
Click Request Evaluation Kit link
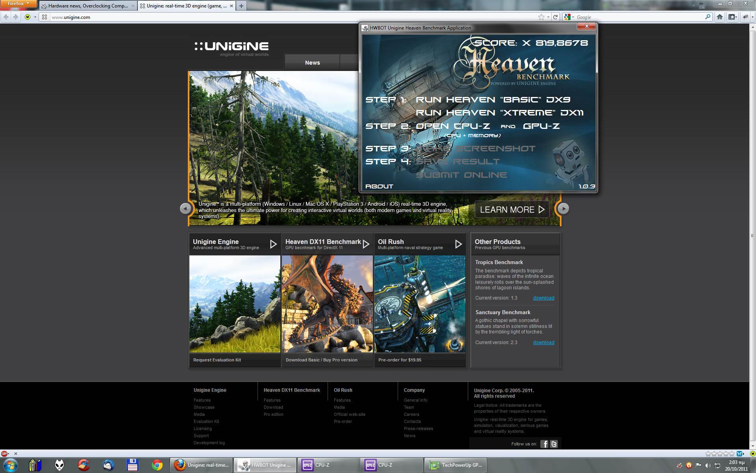(x=217, y=360)
